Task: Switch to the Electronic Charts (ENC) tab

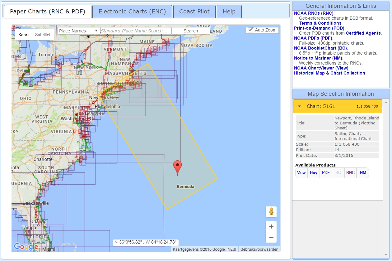Action: tap(132, 11)
